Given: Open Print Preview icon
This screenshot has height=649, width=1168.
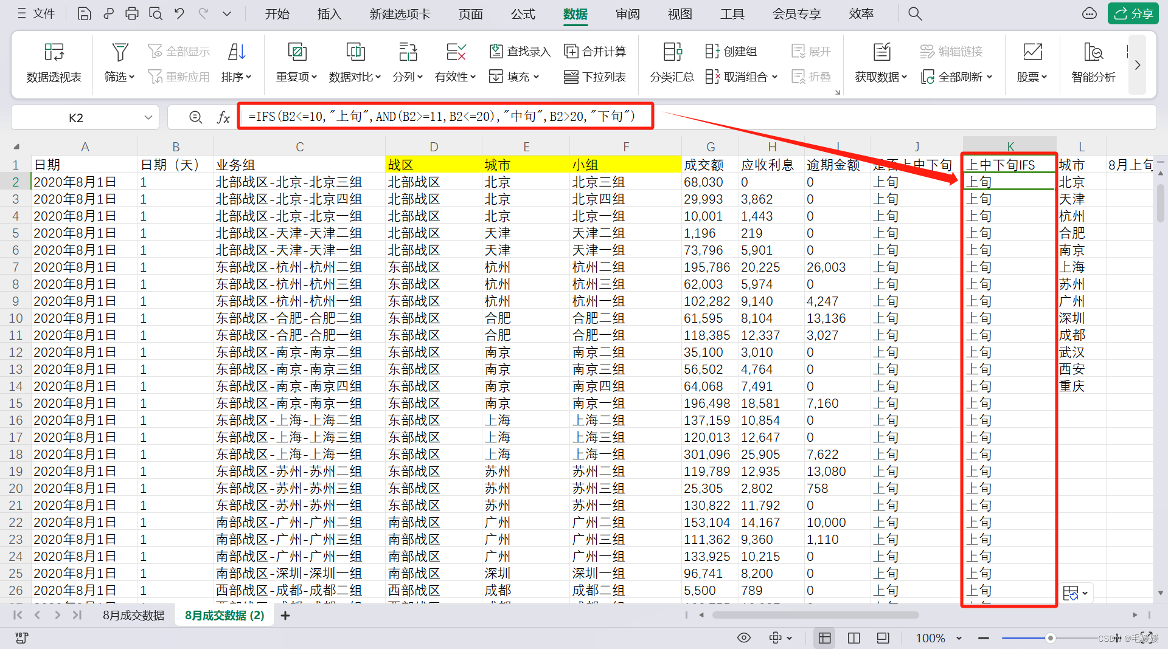Looking at the screenshot, I should coord(156,13).
